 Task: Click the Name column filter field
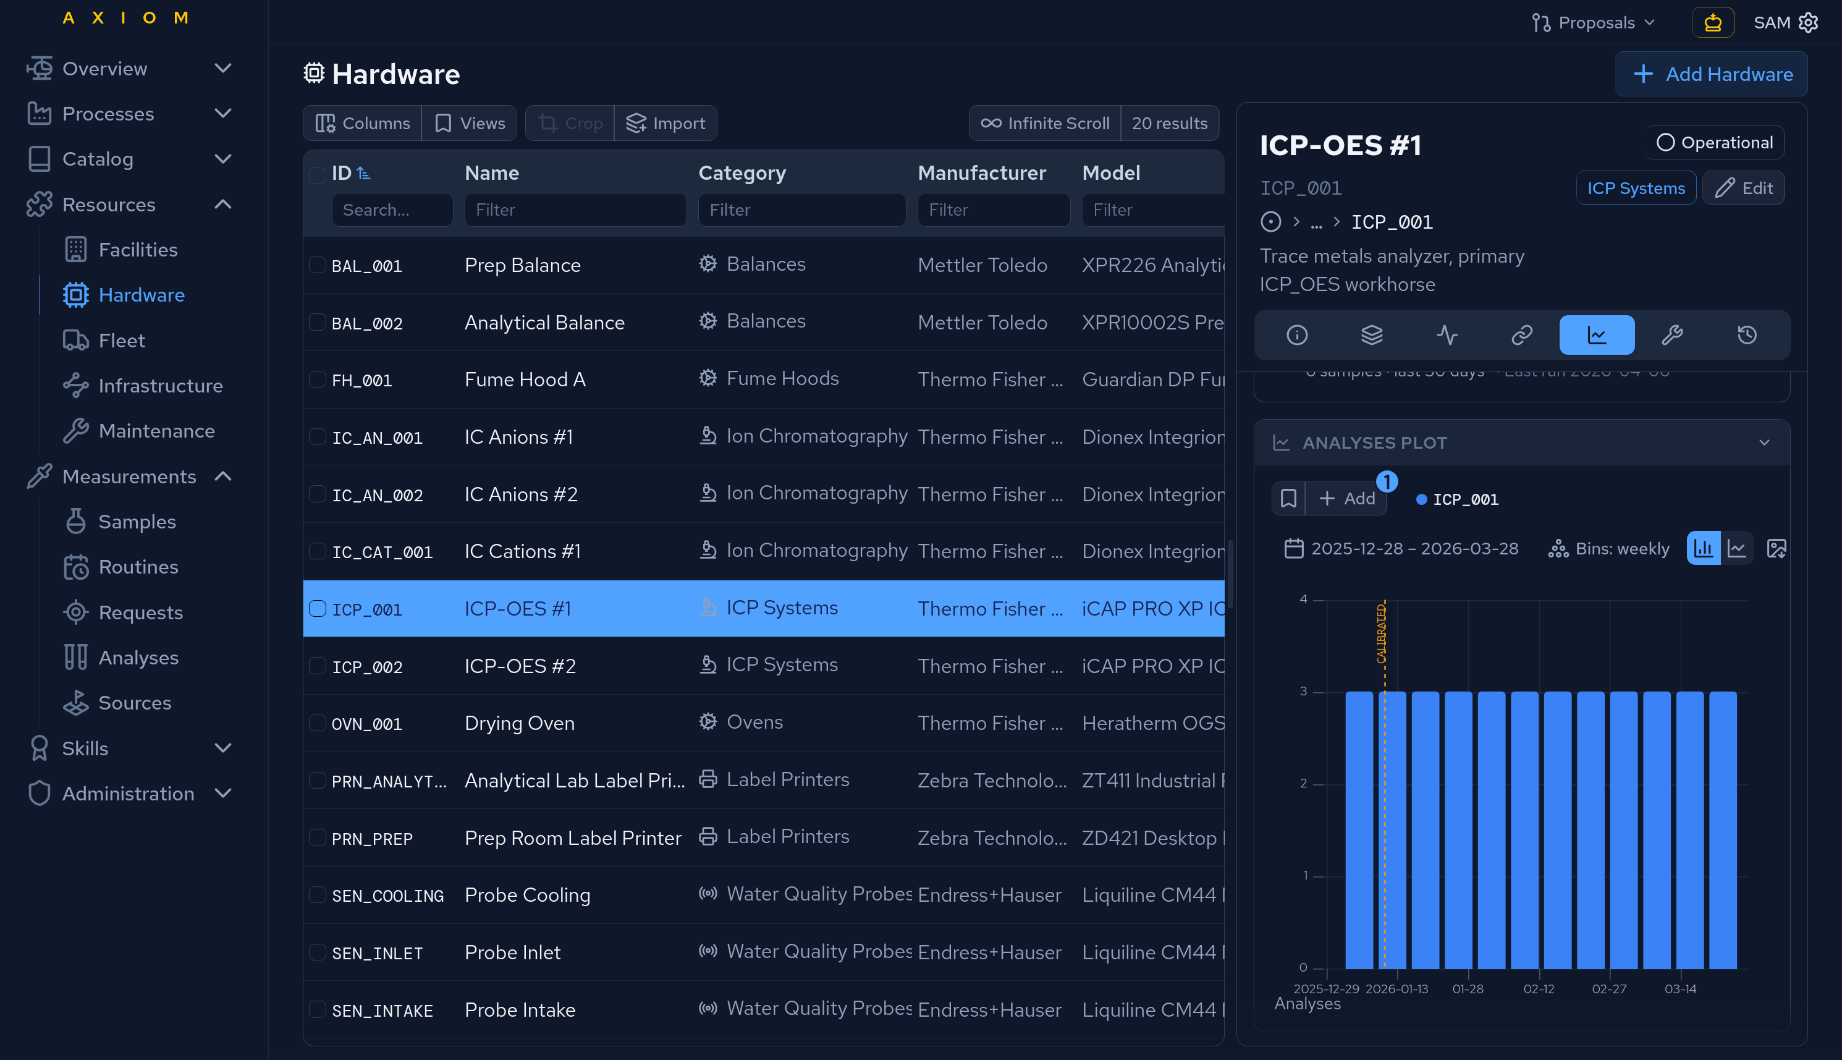pos(575,210)
